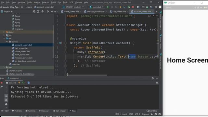The image size is (208, 117).
Task: Open the device selector CPH2001 (mobile)
Action: pos(73,7)
